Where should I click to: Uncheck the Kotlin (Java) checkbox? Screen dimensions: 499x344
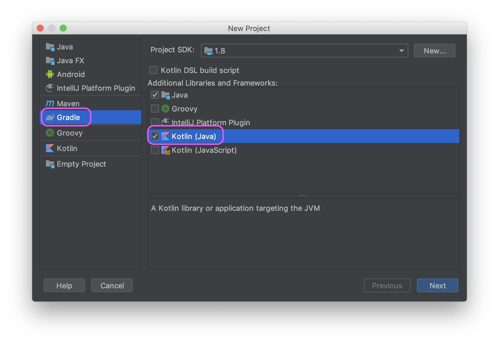click(155, 136)
